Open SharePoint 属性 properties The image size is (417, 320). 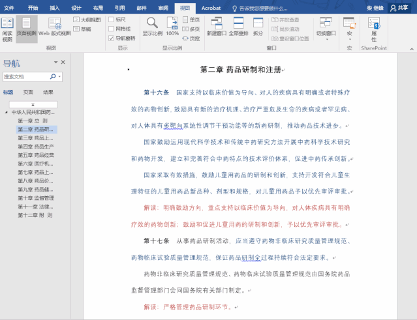pos(373,29)
